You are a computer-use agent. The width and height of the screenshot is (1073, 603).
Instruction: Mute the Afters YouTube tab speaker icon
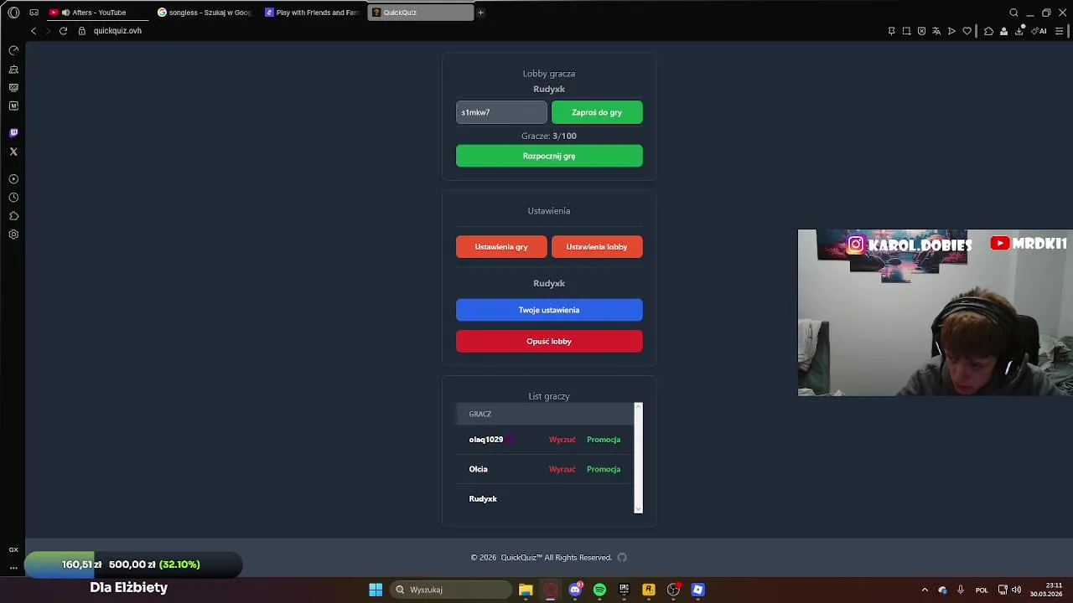[x=65, y=13]
